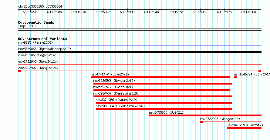
Task: Select the red Chaisson2019 variant bar
Action: click(163, 96)
